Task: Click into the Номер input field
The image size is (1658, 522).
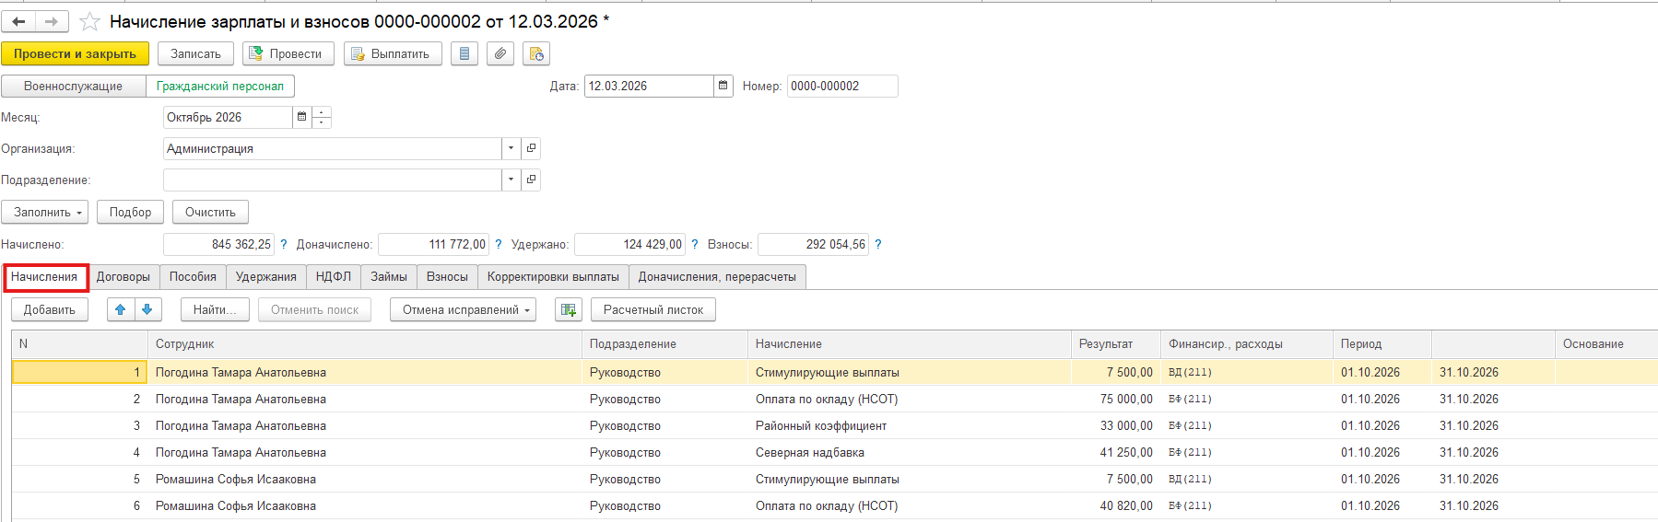Action: point(842,86)
